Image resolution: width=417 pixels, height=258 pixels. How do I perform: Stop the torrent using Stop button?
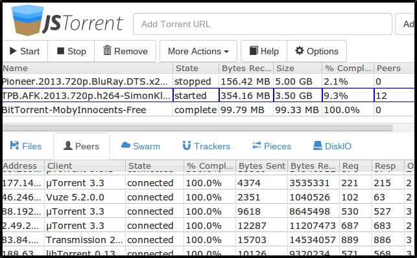point(71,51)
